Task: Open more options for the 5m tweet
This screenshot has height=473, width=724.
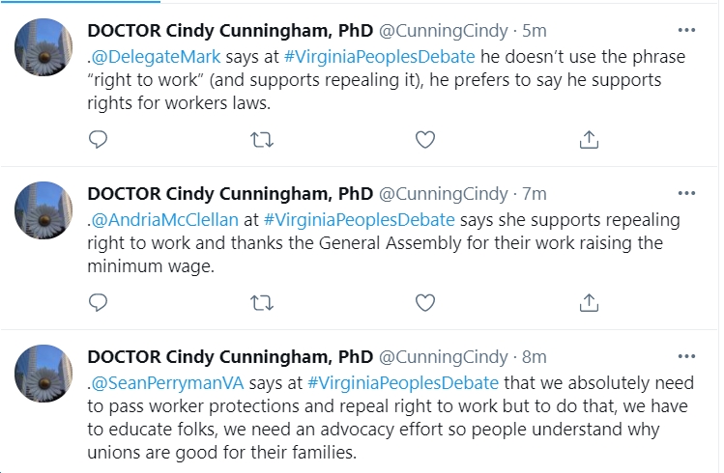Action: tap(686, 31)
